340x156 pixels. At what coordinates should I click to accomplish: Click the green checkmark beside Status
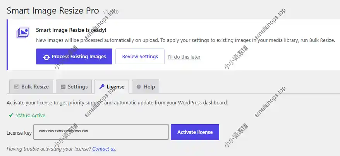[x=11, y=115]
